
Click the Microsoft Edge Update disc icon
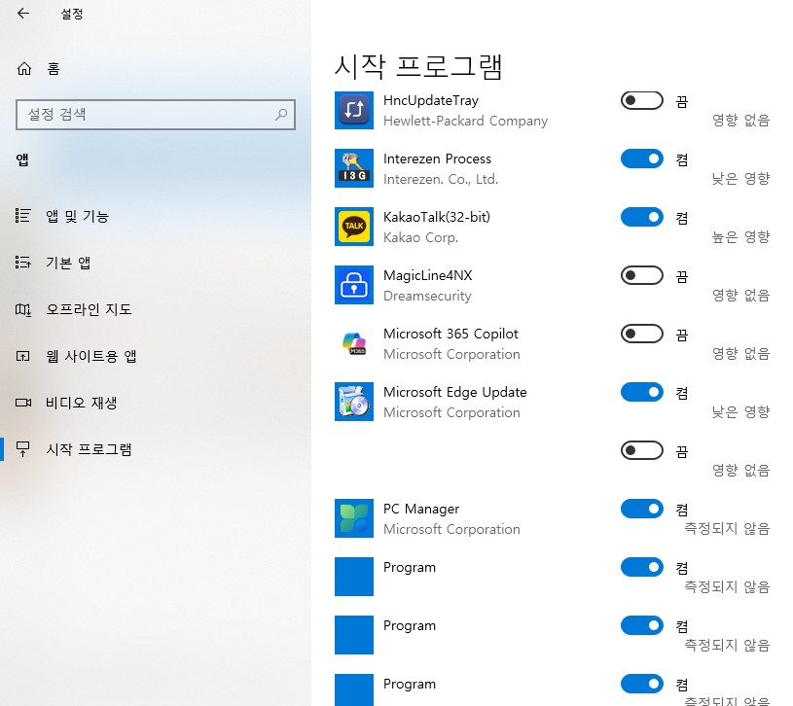point(353,402)
